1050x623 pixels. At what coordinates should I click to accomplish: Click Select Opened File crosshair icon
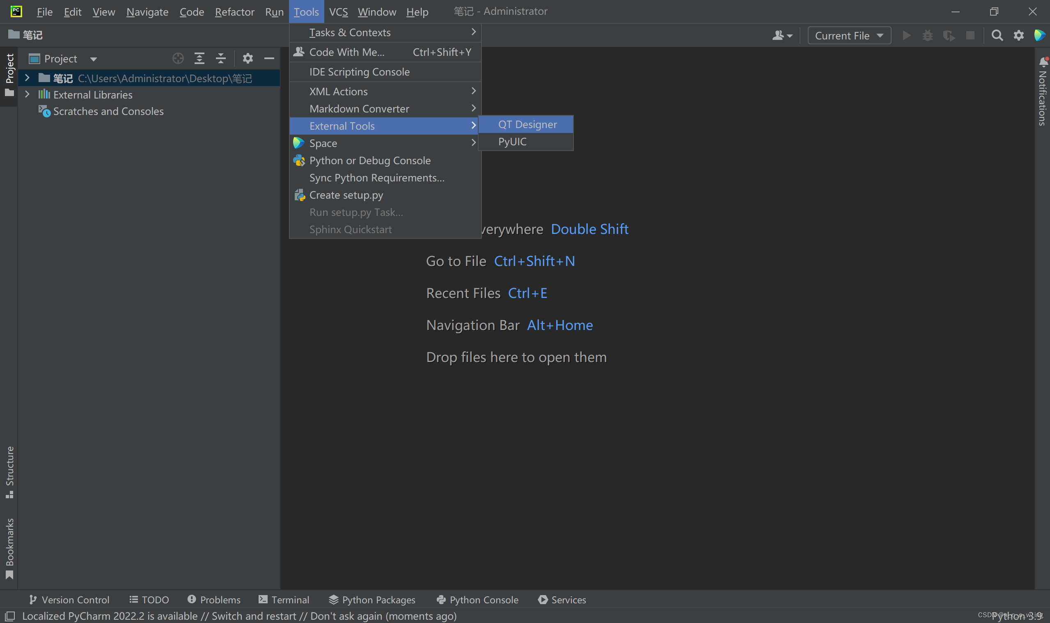point(178,59)
